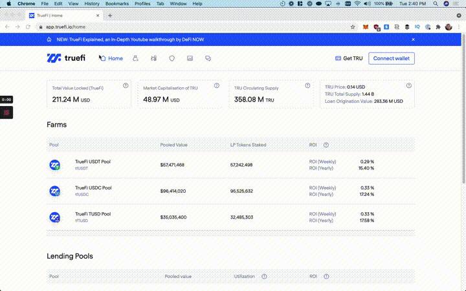Open the Bookmarks menu

pos(117,4)
